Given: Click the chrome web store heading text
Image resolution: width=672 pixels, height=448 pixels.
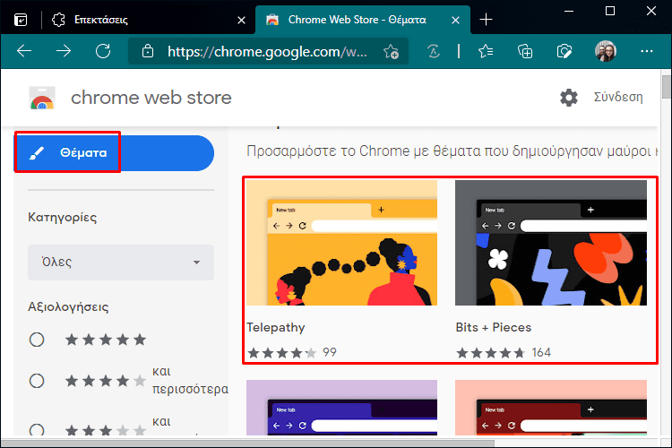Looking at the screenshot, I should point(151,98).
